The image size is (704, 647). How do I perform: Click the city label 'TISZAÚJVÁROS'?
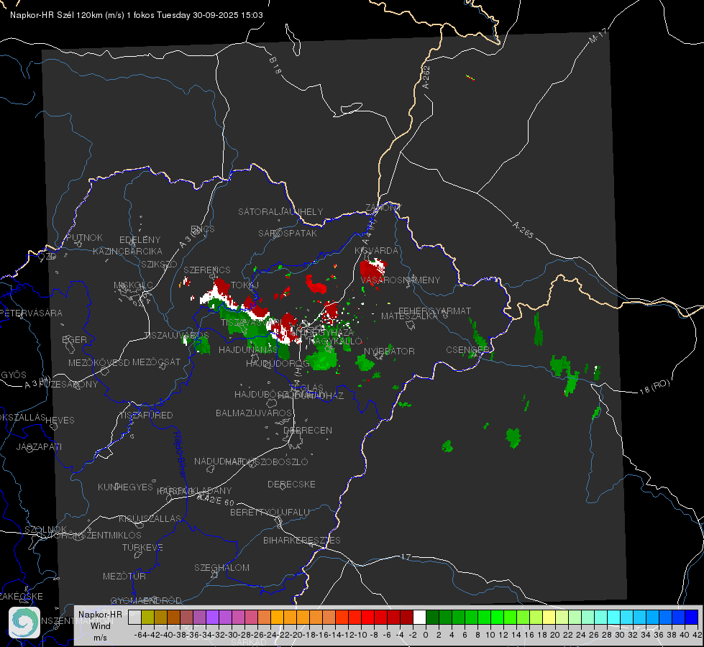pos(176,335)
